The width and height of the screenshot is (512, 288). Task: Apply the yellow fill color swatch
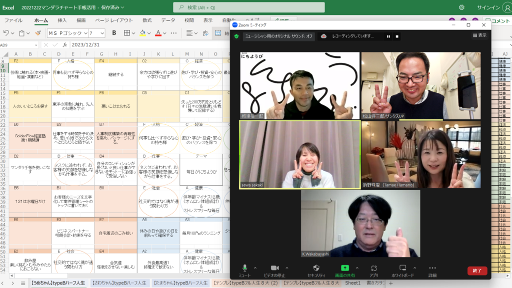(142, 33)
